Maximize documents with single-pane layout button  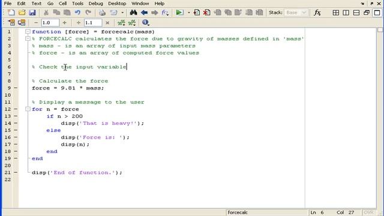tap(377, 13)
